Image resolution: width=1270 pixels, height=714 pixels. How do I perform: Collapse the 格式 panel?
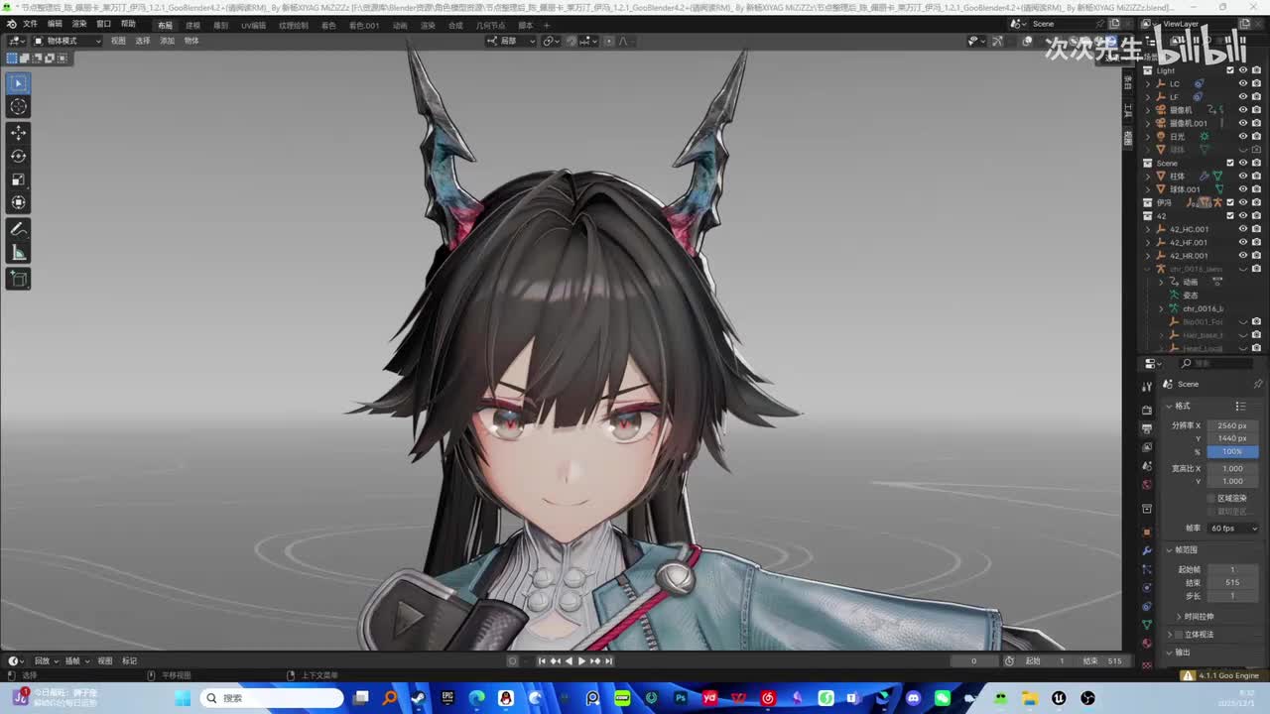(x=1170, y=406)
